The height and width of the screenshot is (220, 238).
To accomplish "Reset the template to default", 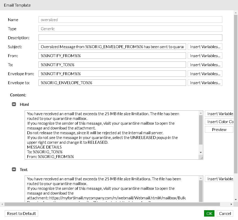I will pyautogui.click(x=21, y=213).
